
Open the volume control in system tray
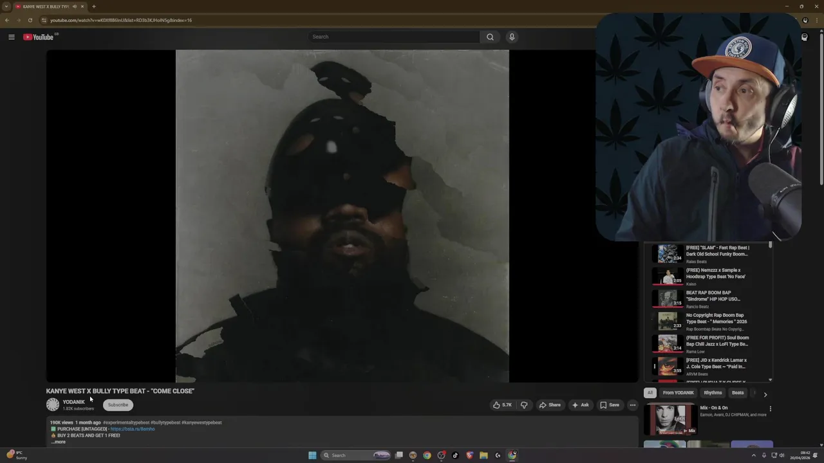782,455
